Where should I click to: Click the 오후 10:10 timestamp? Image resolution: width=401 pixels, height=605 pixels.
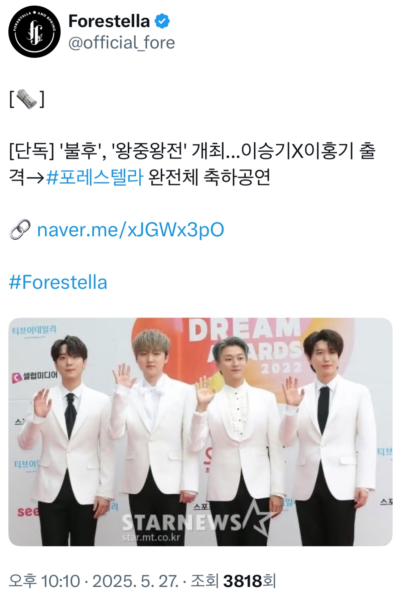click(44, 581)
